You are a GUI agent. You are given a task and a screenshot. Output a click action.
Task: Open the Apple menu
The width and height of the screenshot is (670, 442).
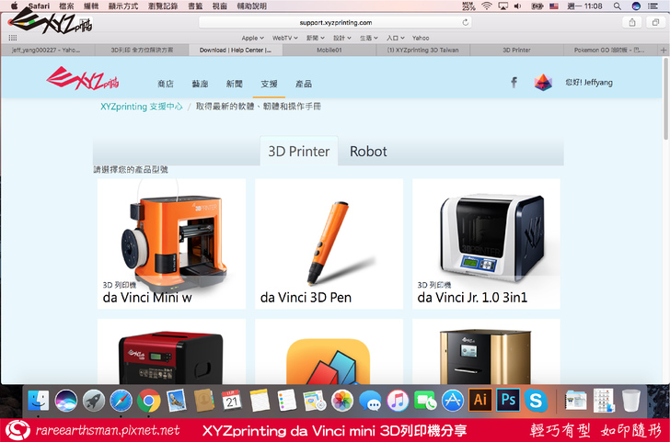tap(14, 6)
